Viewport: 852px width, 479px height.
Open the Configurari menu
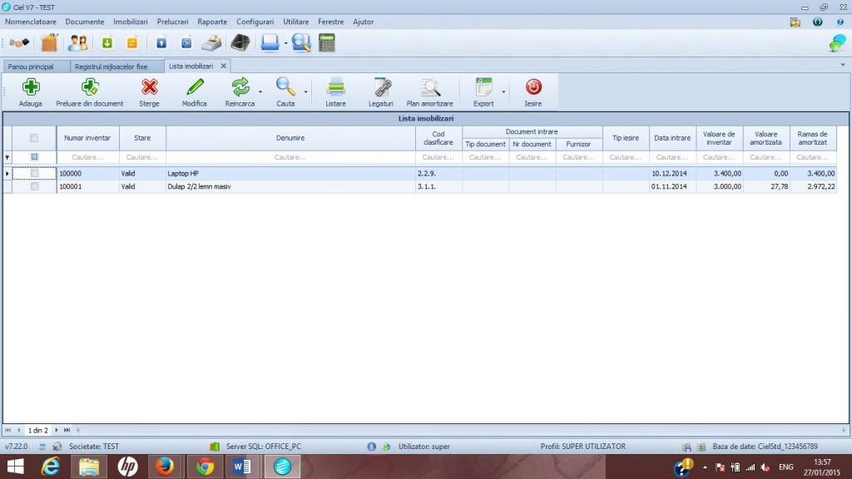[x=255, y=22]
